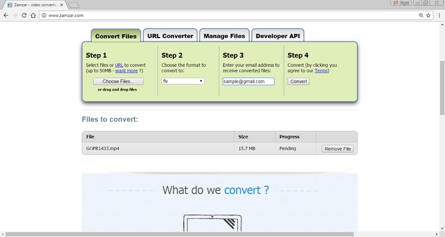Bookmark this page with star icon
The width and height of the screenshot is (445, 237).
429,15
